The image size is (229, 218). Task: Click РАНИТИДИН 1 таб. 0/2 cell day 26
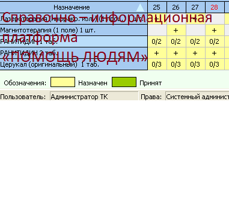176,41
